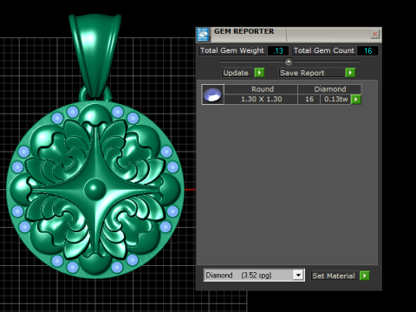Click the Set Material label
Viewport: 416px width, 312px height.
pos(334,276)
